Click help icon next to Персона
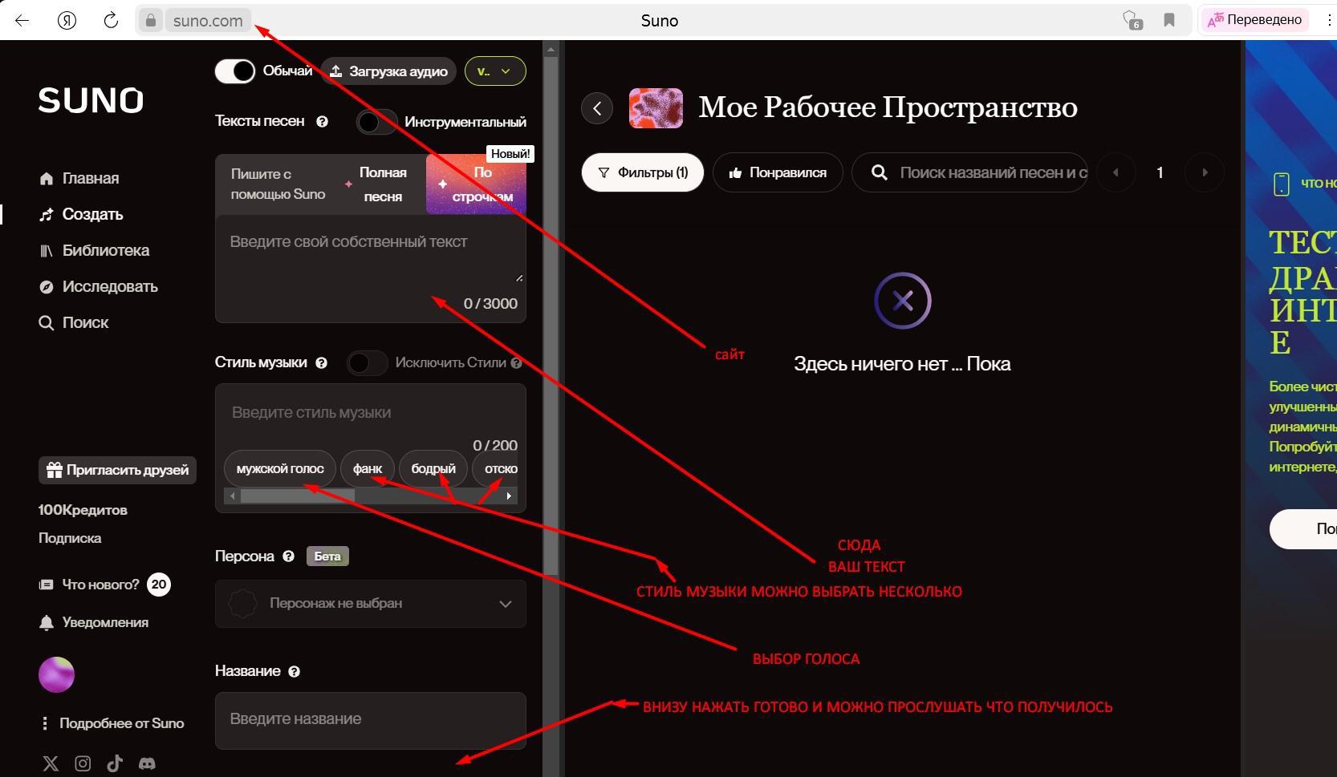The image size is (1337, 777). pyautogui.click(x=289, y=556)
